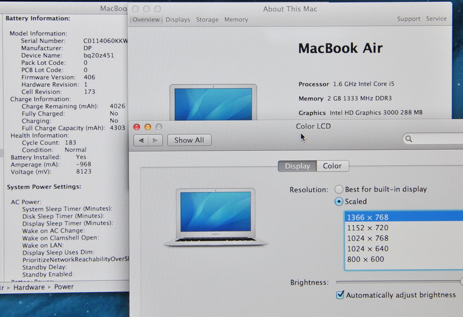The image size is (463, 317).
Task: Click the 'Model Information:' label
Action: tap(38, 34)
